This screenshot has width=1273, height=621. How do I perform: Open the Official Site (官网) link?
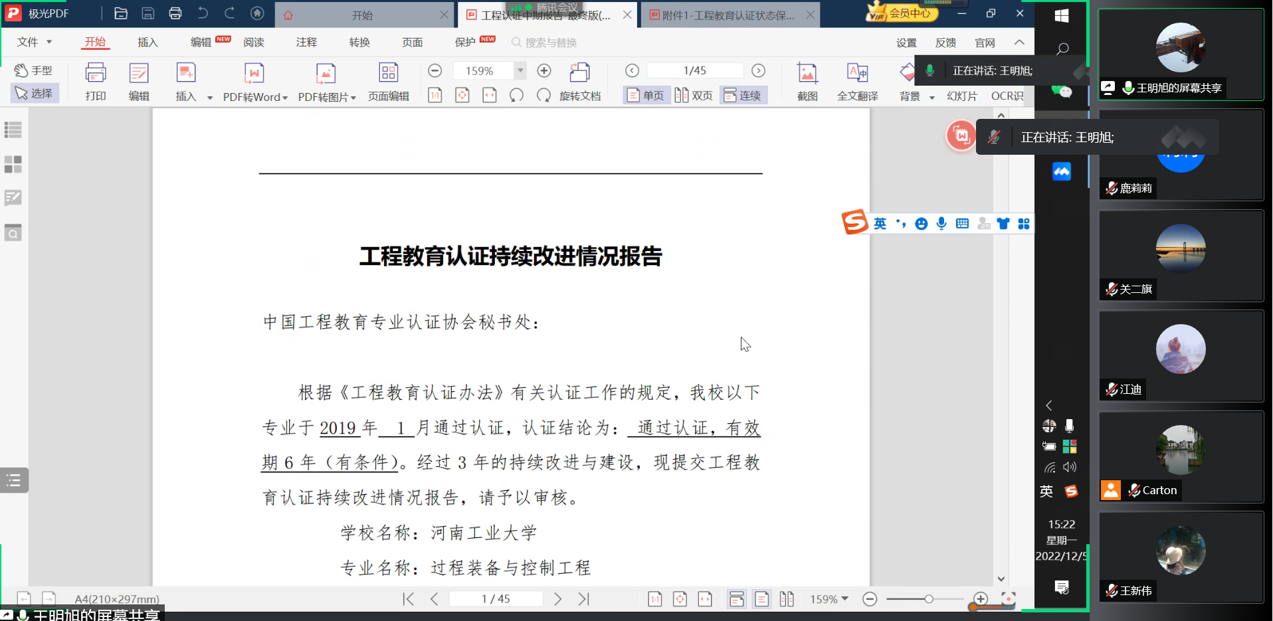click(985, 43)
